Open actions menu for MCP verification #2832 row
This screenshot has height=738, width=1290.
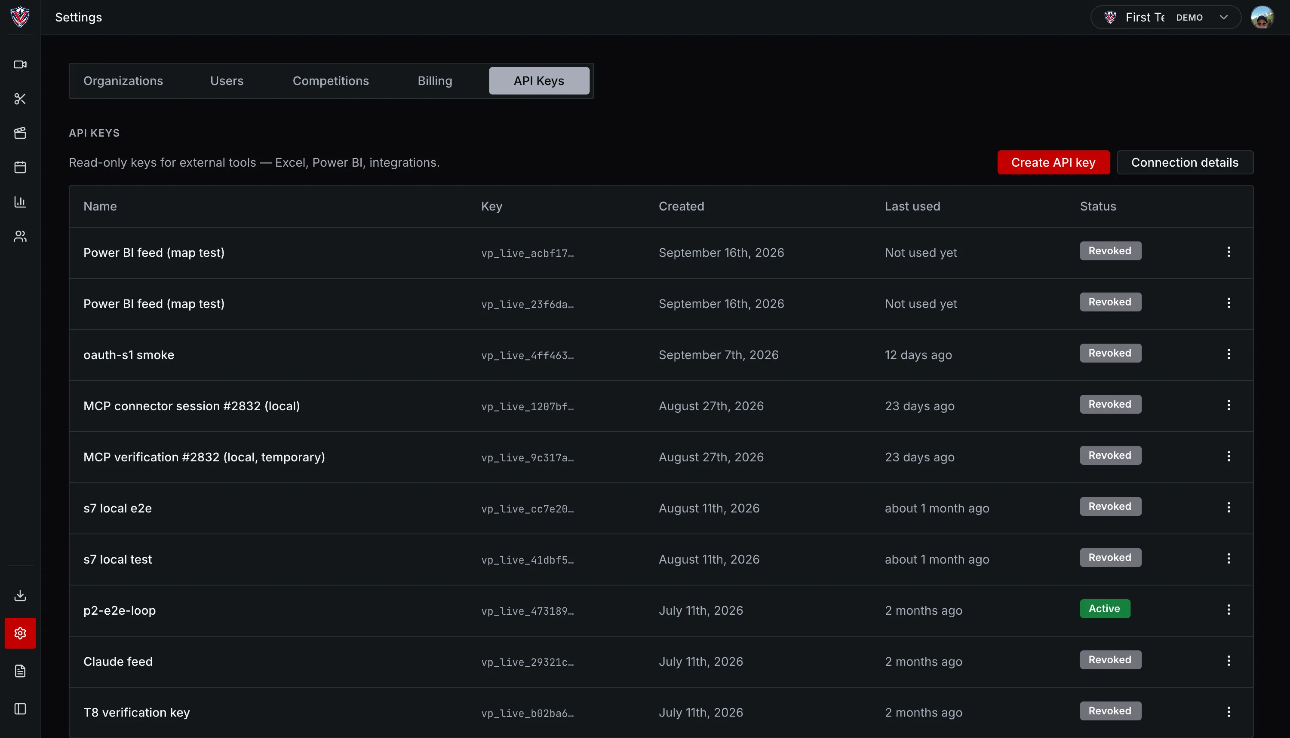click(x=1229, y=456)
